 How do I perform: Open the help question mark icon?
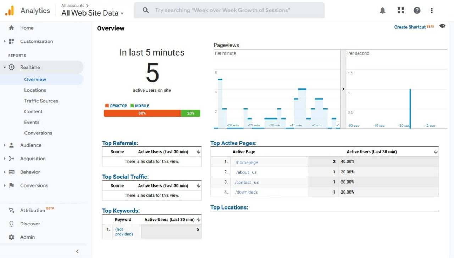[x=417, y=11]
